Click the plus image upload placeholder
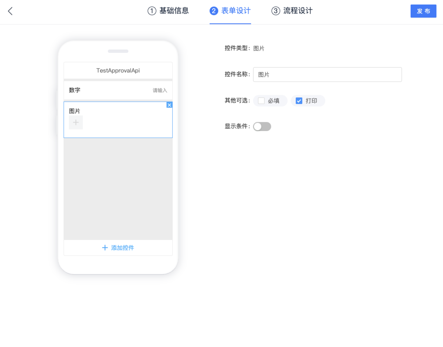This screenshot has height=347, width=443. click(76, 123)
